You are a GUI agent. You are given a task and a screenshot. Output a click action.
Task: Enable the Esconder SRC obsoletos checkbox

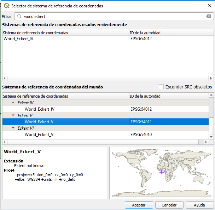pos(161,87)
